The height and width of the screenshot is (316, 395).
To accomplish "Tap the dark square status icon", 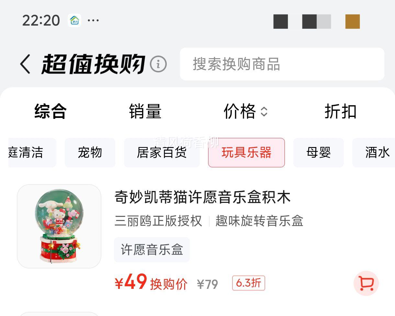I will tap(281, 22).
